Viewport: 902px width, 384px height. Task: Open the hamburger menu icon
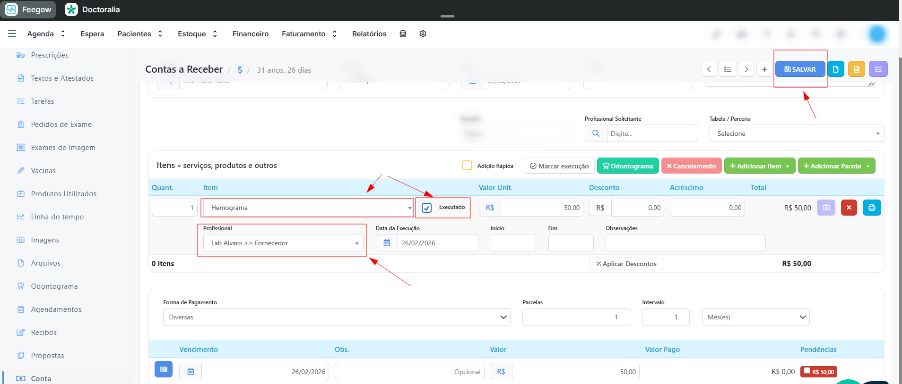[12, 33]
